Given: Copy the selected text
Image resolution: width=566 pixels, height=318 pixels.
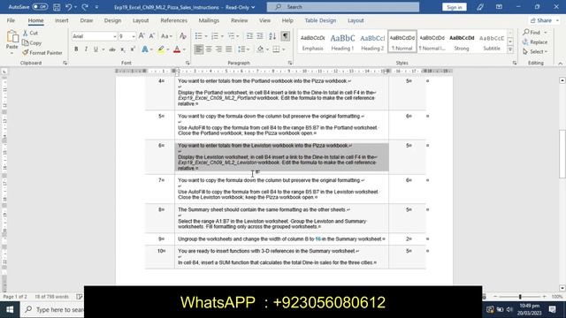Looking at the screenshot, I should click(x=32, y=43).
